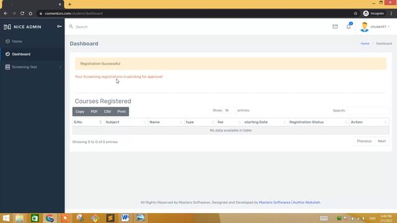Screen dimensions: 397x223
Task: Click the Incognito profile icon
Action: pyautogui.click(x=366, y=14)
